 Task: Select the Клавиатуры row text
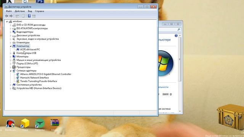23,42
